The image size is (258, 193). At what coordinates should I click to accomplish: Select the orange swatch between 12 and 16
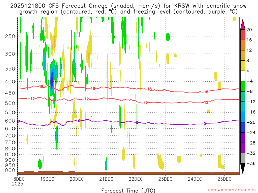pyautogui.click(x=243, y=45)
